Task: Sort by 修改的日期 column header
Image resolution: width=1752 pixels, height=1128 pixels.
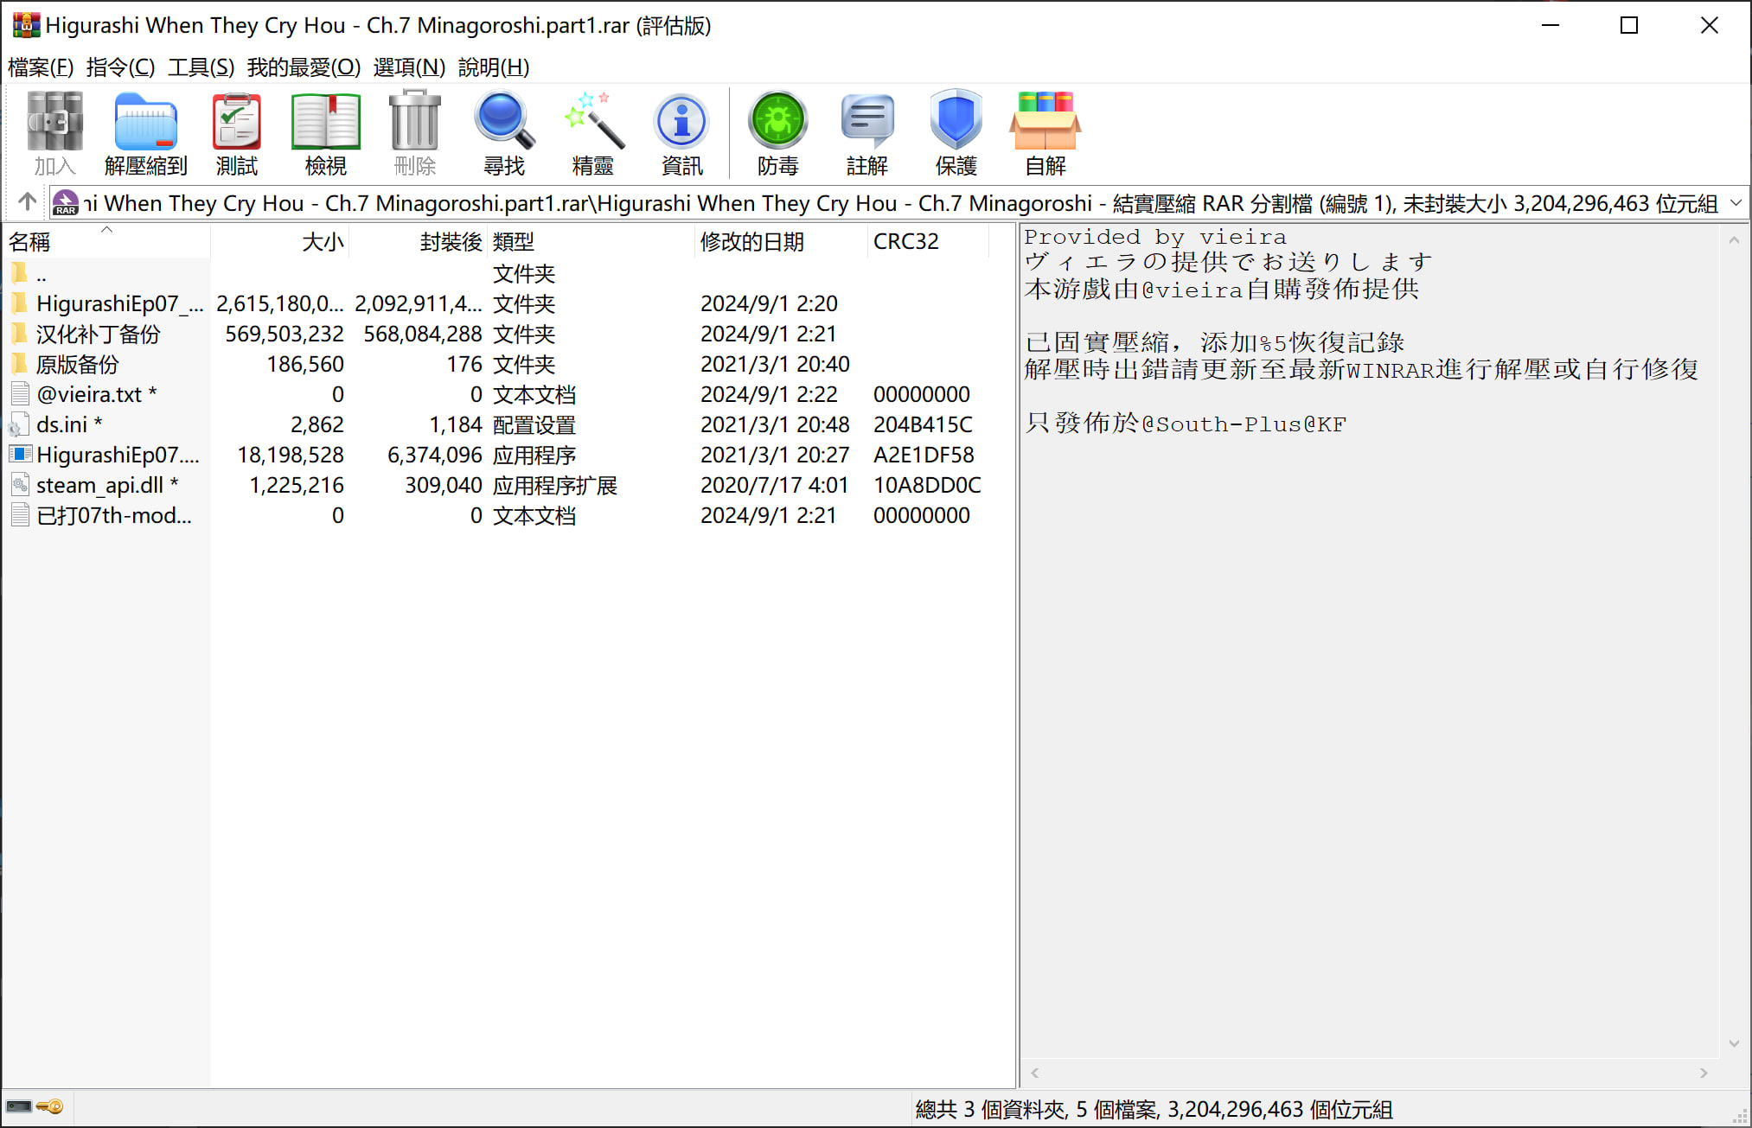Action: 751,242
